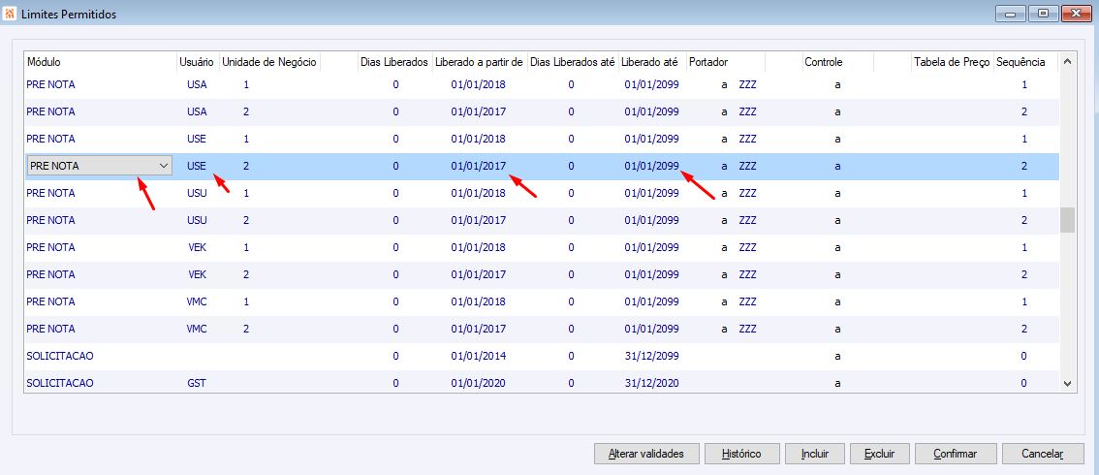Select the USU user cell with unit 2
Viewport: 1099px width, 475px height.
pyautogui.click(x=197, y=220)
